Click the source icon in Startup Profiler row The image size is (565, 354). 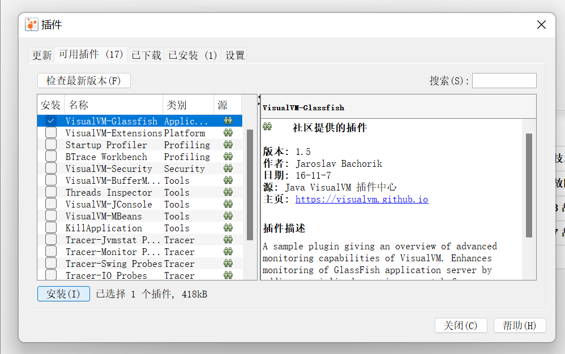point(228,145)
